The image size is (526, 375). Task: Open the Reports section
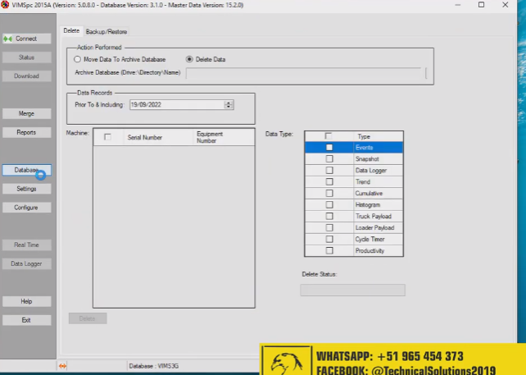pyautogui.click(x=26, y=132)
